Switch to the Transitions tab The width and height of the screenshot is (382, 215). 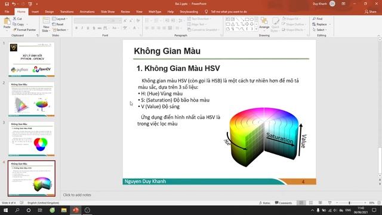click(x=67, y=12)
